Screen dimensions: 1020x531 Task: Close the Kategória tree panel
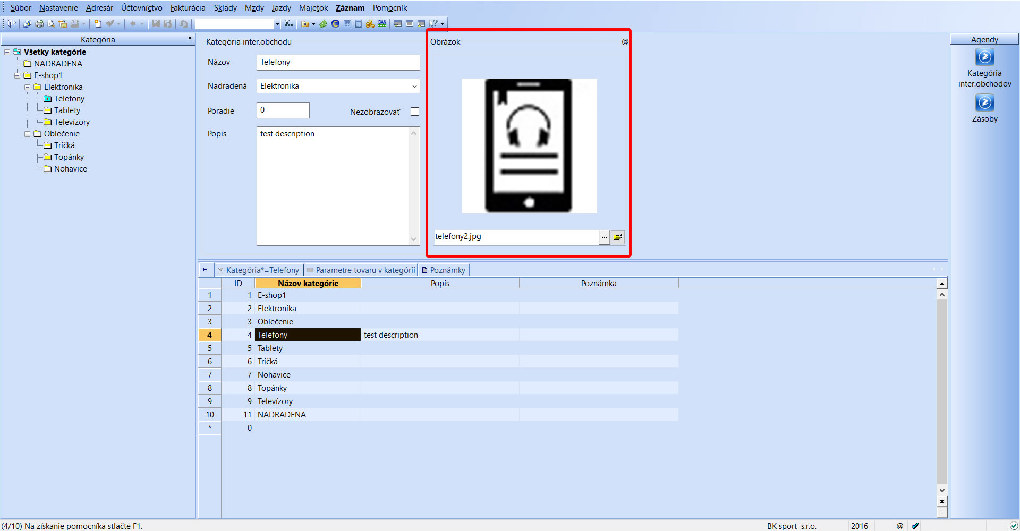(x=190, y=38)
